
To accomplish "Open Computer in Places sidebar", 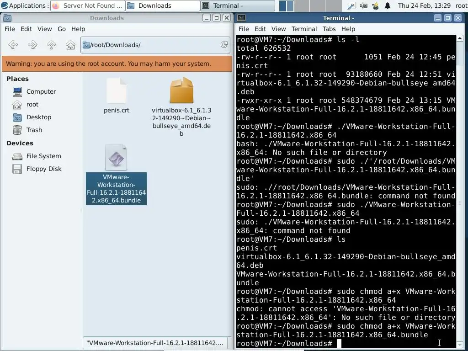I will (x=35, y=91).
